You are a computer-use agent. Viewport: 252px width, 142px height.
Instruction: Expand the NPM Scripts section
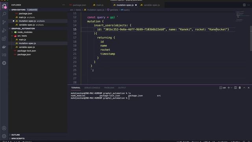(10, 138)
